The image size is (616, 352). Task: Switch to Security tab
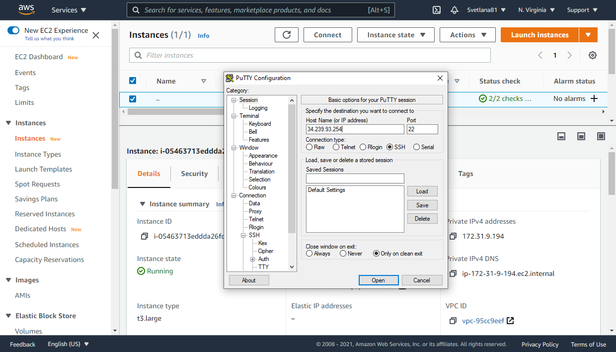(194, 174)
